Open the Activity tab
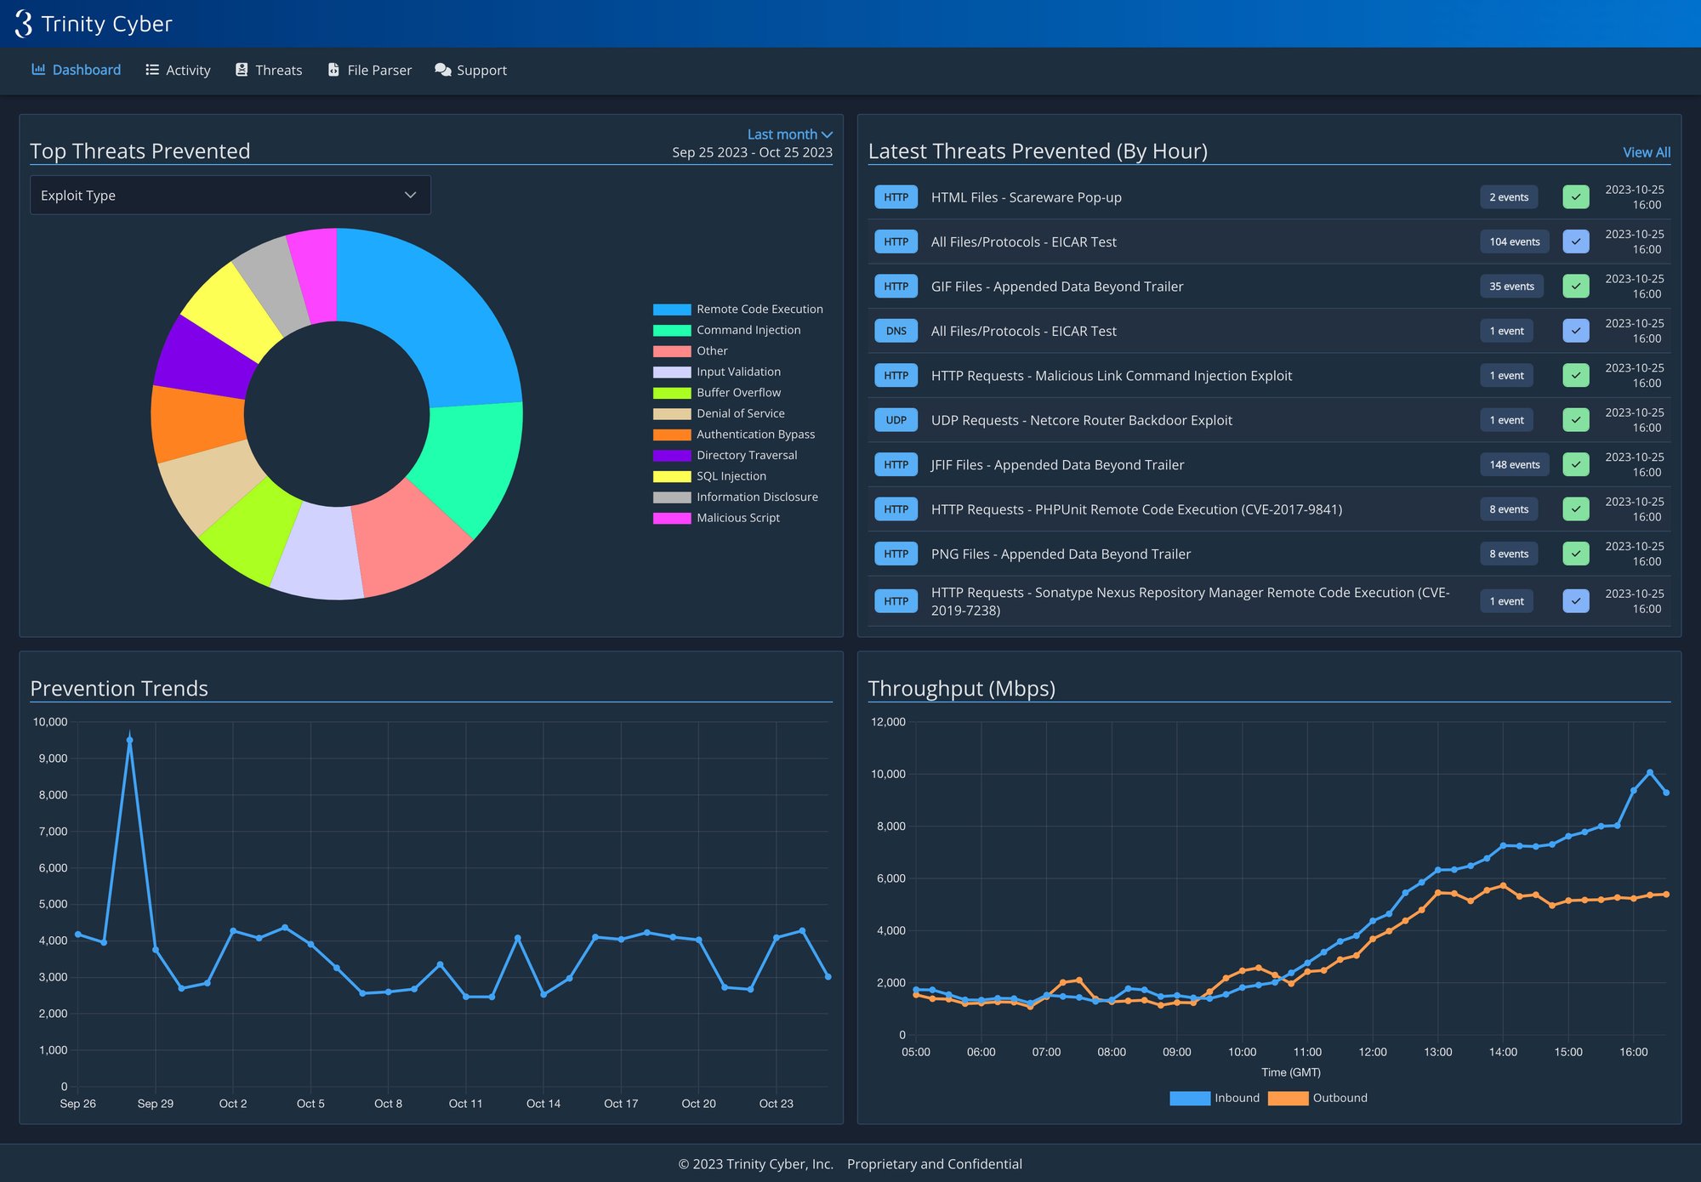The image size is (1701, 1182). click(x=178, y=70)
